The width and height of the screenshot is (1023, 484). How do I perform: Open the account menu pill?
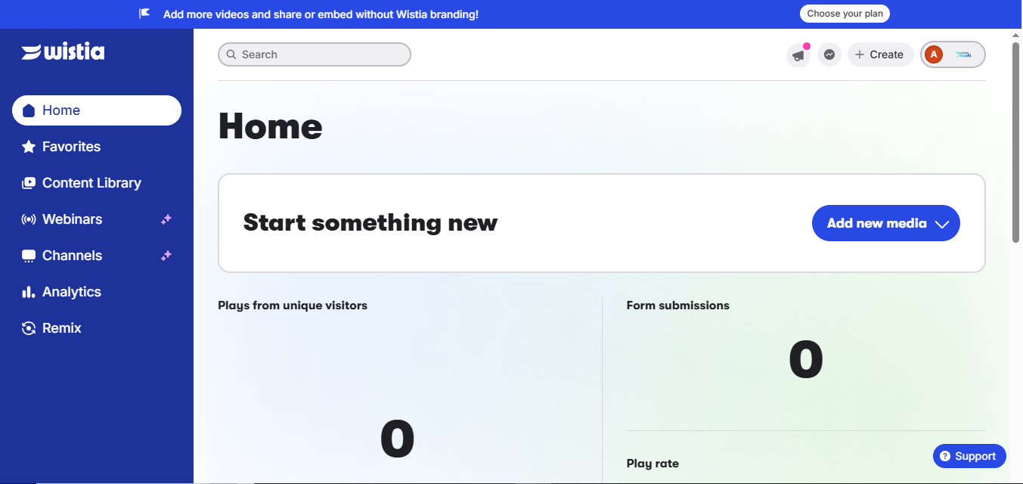point(953,54)
